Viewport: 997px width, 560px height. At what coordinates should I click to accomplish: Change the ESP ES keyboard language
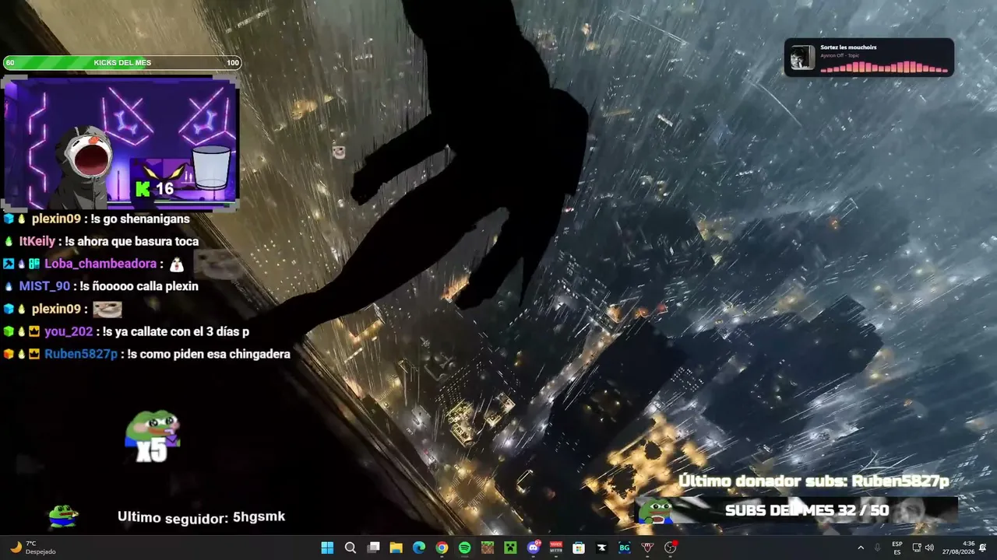(897, 548)
